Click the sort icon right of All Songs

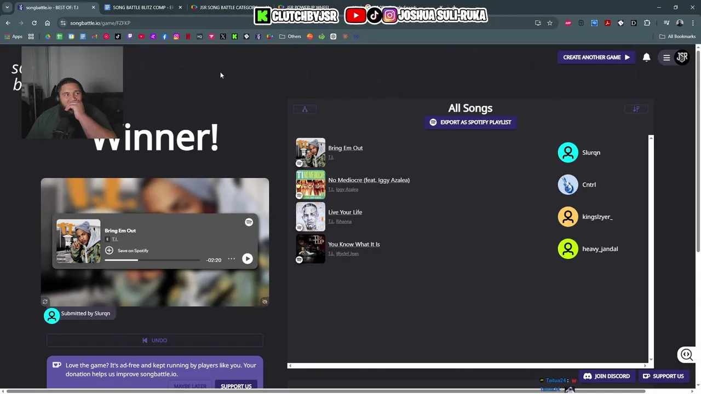(636, 109)
